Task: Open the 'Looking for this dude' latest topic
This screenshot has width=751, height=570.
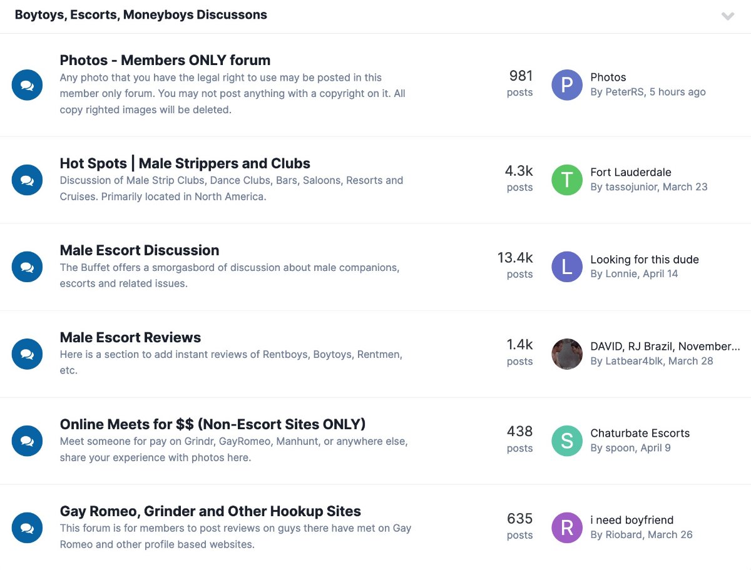Action: pos(645,260)
